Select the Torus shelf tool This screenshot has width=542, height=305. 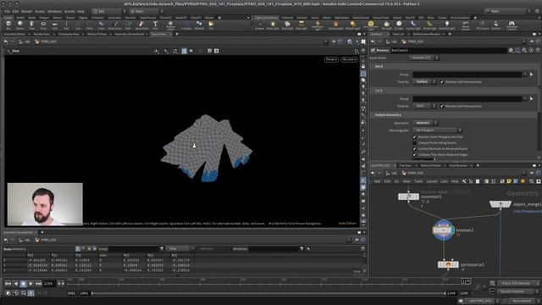(43, 25)
